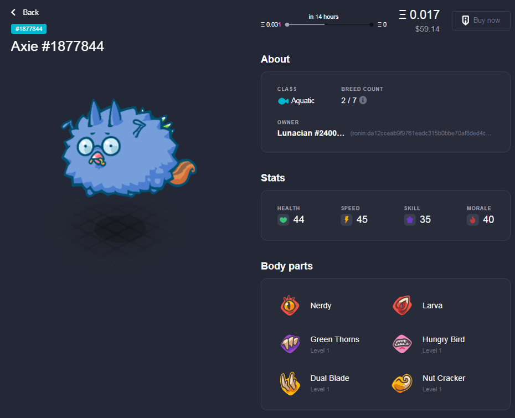515x418 pixels.
Task: Click the breed count info icon
Action: pyautogui.click(x=363, y=100)
